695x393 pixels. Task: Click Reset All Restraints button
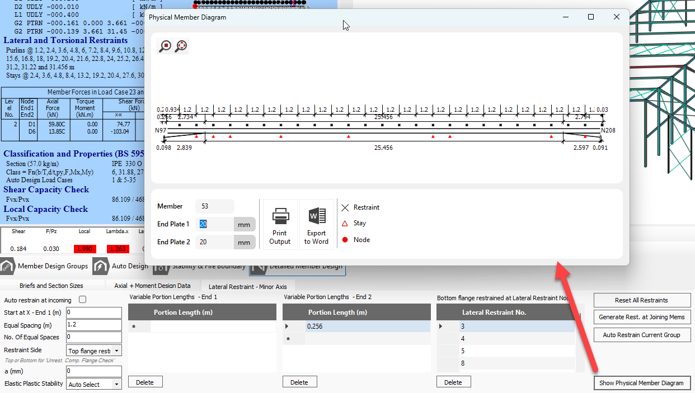click(642, 300)
